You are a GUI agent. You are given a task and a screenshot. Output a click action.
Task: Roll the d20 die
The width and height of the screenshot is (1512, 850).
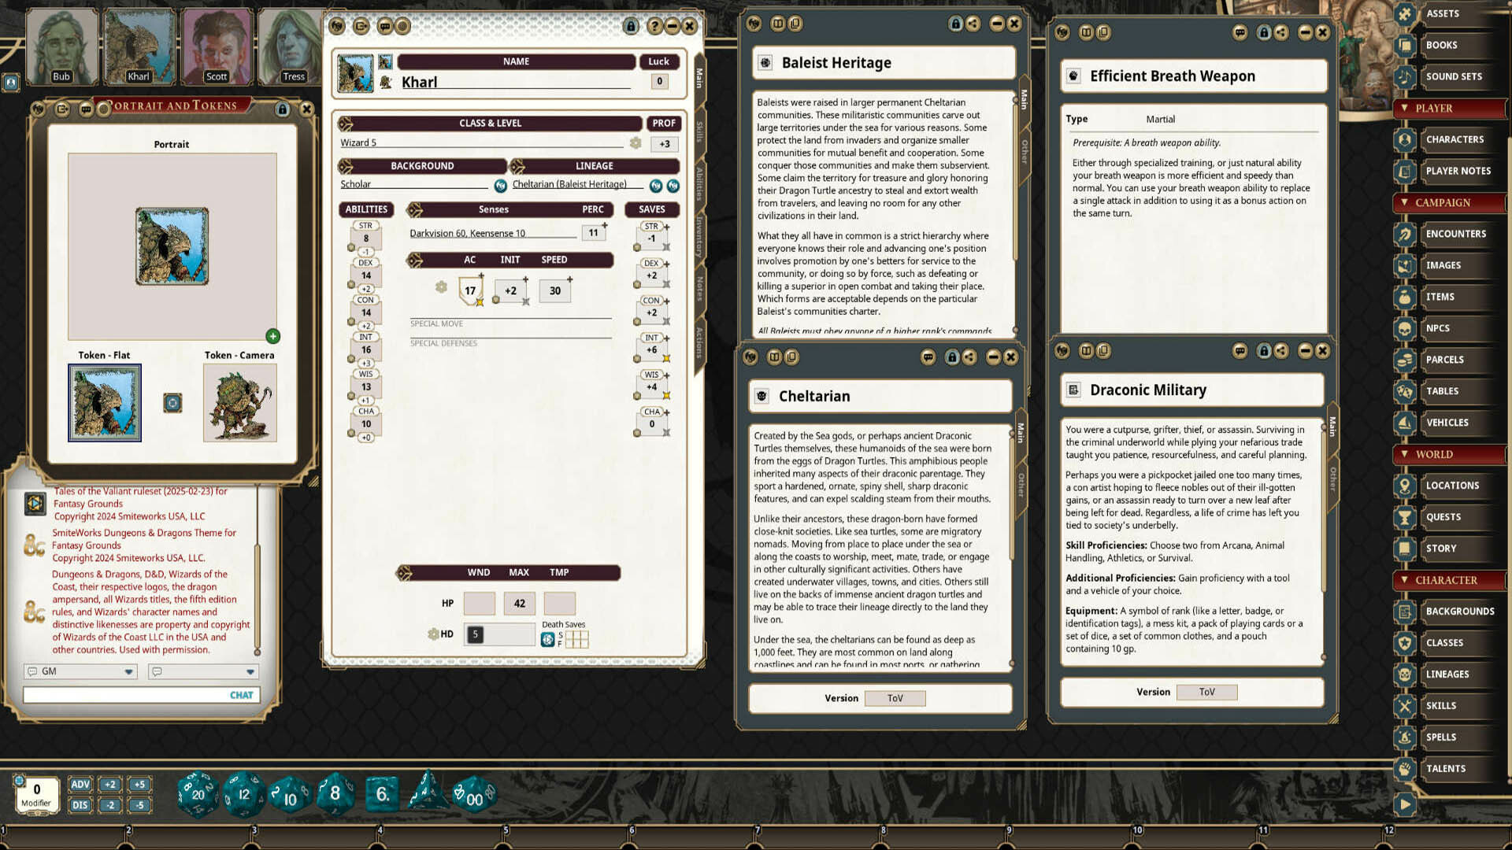(197, 794)
